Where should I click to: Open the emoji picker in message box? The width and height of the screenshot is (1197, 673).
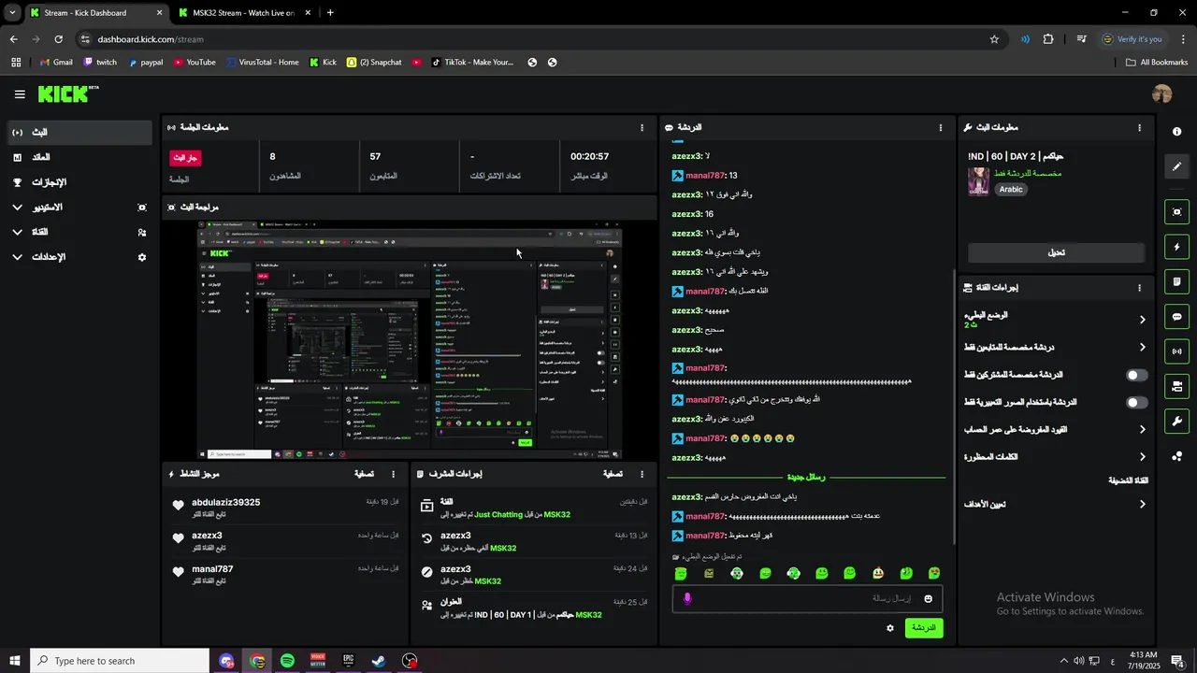point(928,598)
